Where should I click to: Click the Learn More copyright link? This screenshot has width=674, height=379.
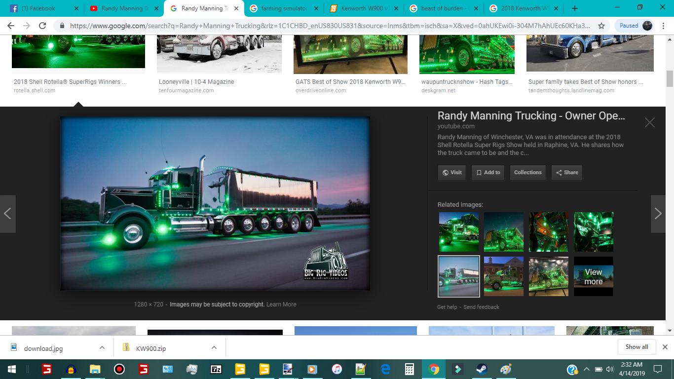pyautogui.click(x=281, y=304)
